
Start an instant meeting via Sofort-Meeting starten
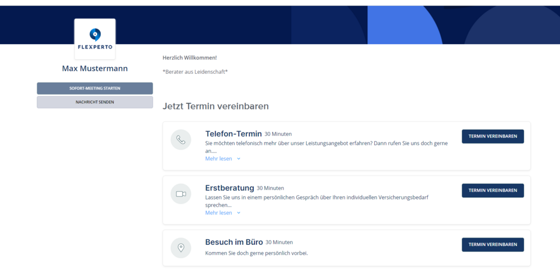pos(95,88)
